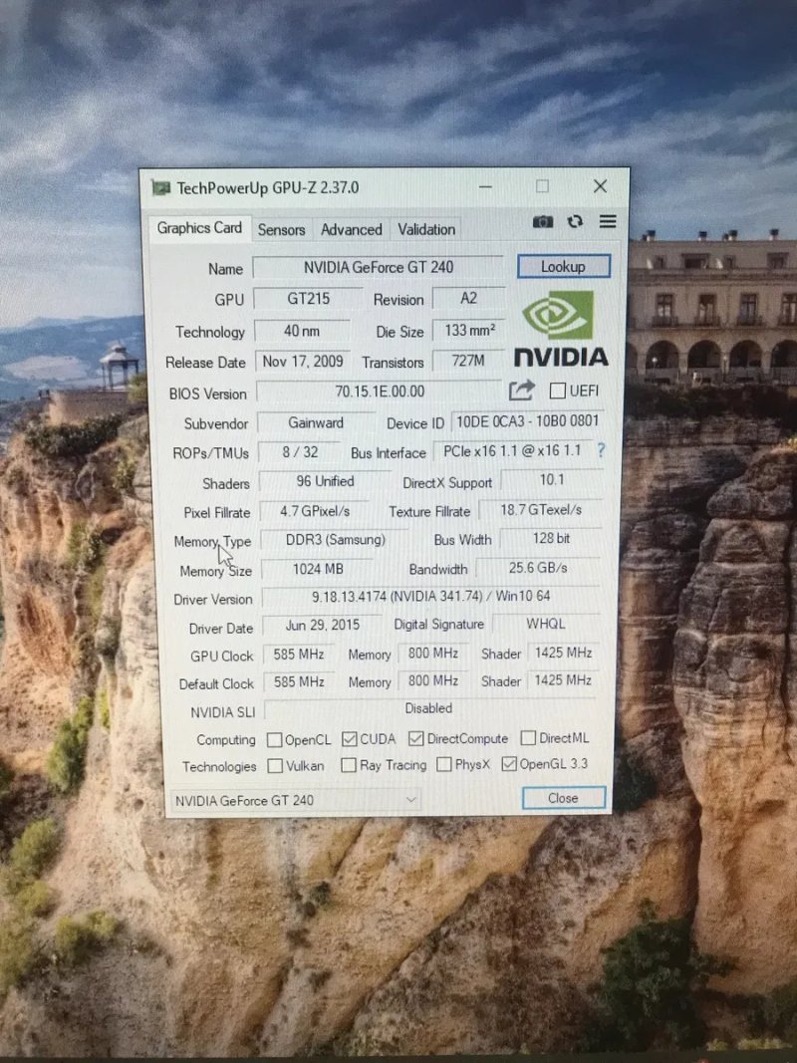Click the BIOS export share icon
Viewport: 797px width, 1063px height.
pyautogui.click(x=522, y=390)
